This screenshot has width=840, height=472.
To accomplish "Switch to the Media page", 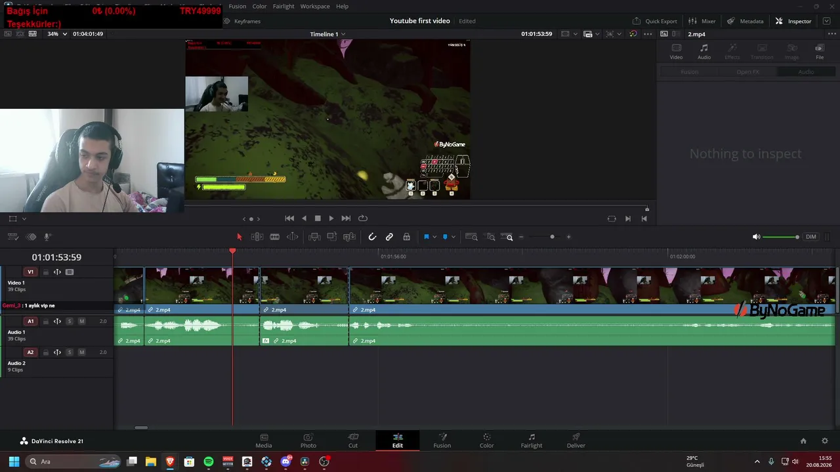I will tap(264, 441).
